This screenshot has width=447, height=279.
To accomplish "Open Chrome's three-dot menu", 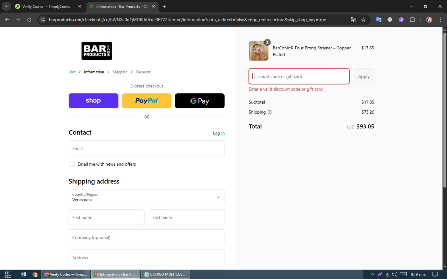I will click(x=440, y=20).
